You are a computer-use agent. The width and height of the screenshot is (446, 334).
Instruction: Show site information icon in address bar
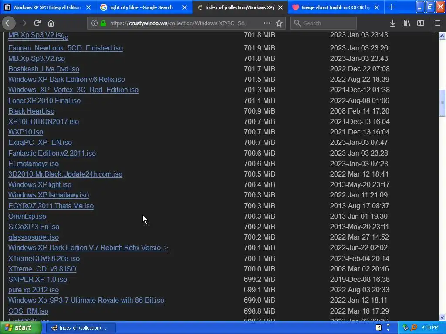(x=95, y=23)
